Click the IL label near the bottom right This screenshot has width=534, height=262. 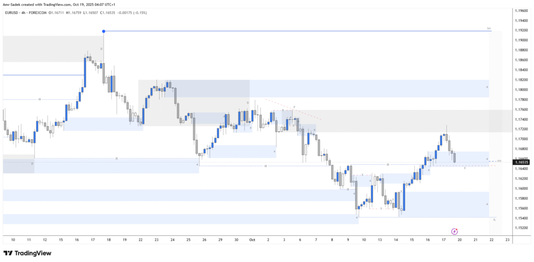[x=493, y=220]
